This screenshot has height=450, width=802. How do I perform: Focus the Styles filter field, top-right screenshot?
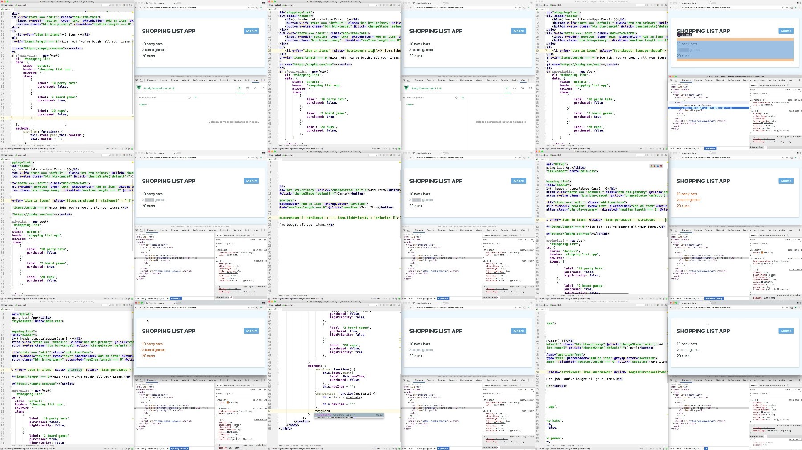(x=766, y=89)
